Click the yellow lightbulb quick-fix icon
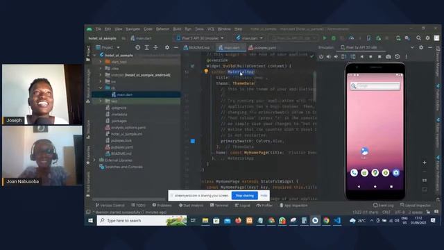Image resolution: width=444 pixels, height=250 pixels. tap(206, 72)
